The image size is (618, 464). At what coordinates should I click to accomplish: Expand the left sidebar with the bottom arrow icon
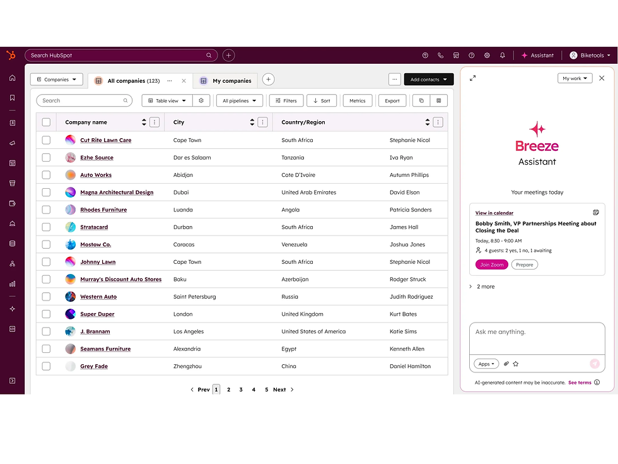12,381
